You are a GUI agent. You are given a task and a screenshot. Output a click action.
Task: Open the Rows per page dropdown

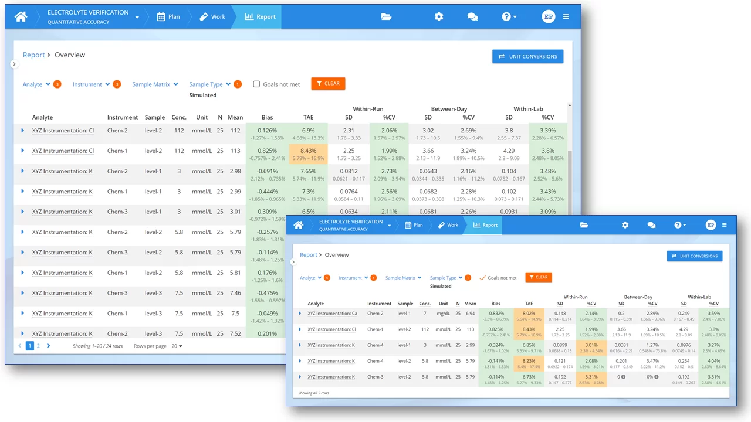pyautogui.click(x=176, y=346)
